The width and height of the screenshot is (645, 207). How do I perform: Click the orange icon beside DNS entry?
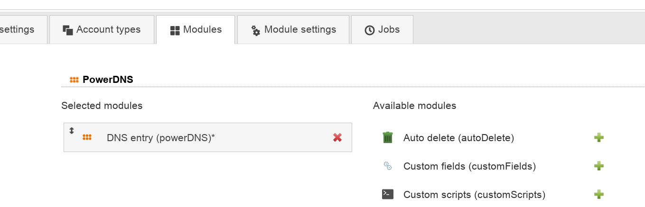click(87, 137)
